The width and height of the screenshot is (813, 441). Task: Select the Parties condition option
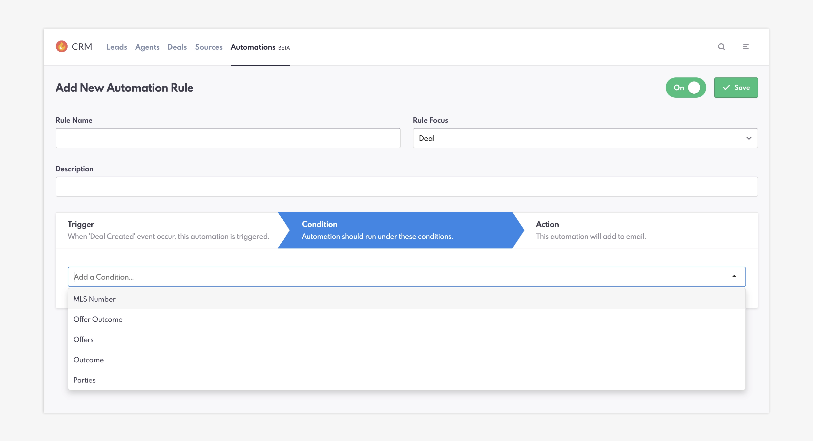click(406, 380)
